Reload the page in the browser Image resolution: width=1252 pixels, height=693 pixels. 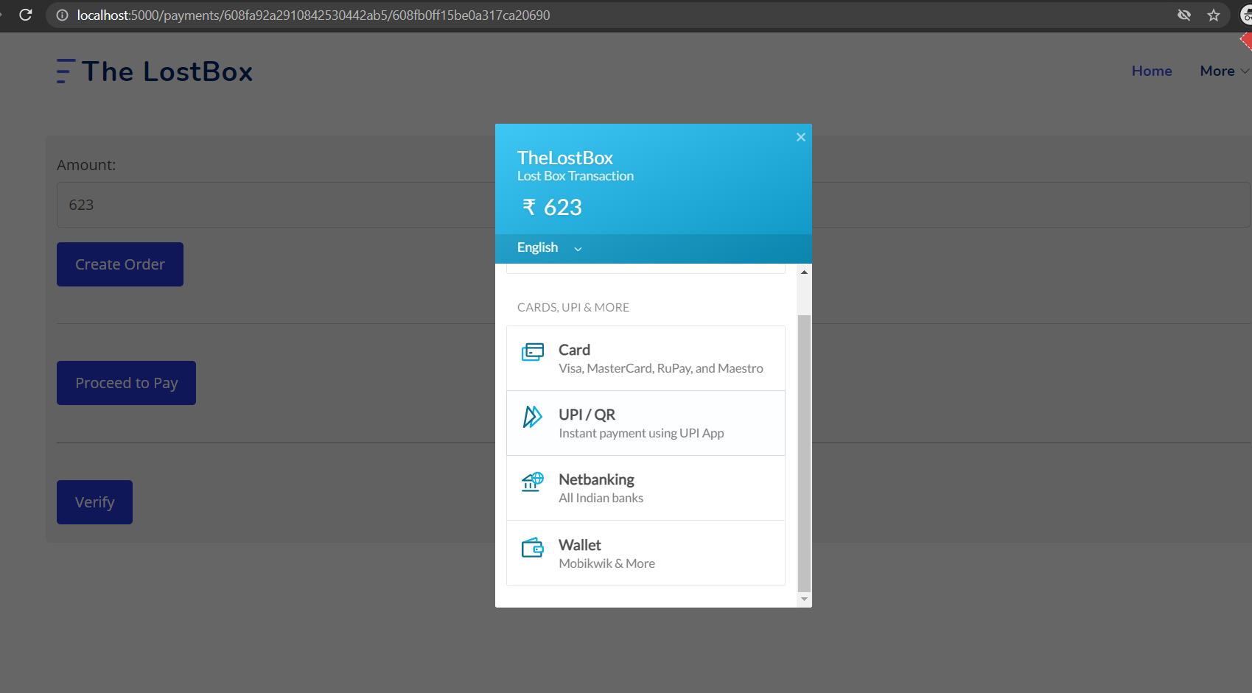coord(26,15)
